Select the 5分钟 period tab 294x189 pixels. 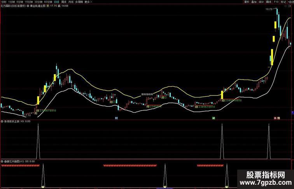pos(19,2)
